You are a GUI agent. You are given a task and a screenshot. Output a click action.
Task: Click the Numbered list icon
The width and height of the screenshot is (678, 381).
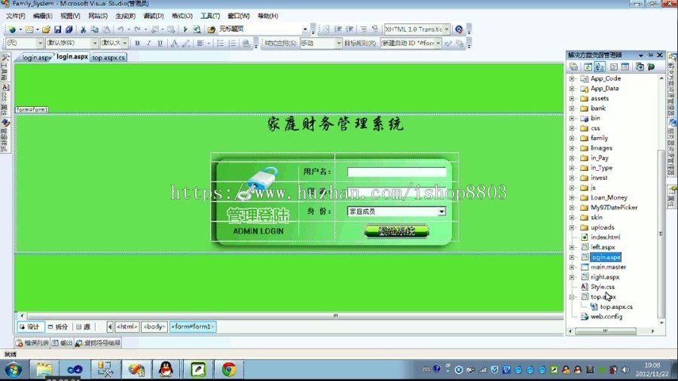(232, 43)
